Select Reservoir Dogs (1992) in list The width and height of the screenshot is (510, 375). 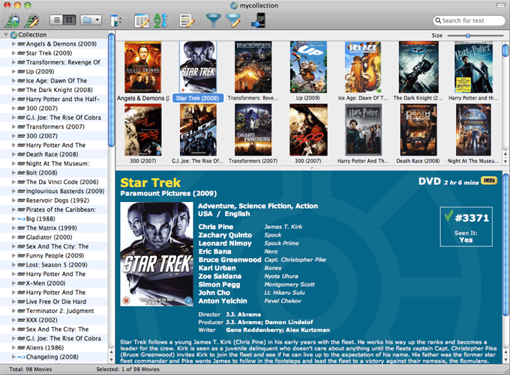click(57, 201)
